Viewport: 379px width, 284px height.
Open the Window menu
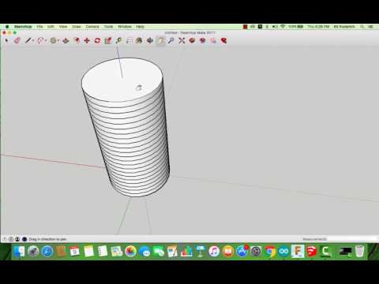(125, 27)
